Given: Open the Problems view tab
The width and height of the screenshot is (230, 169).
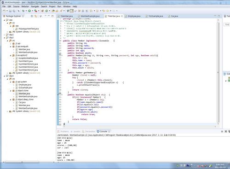Looking at the screenshot, I should point(63,131).
